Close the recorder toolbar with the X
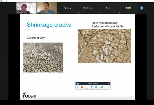This screenshot has width=154, height=105. (x=109, y=84)
